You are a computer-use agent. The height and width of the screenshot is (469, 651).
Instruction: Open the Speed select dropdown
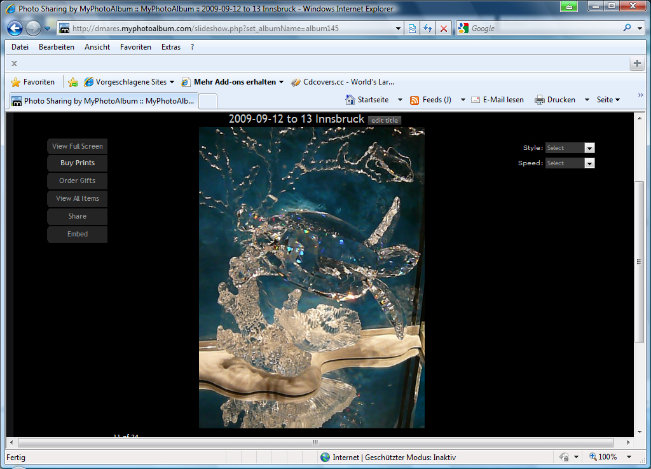pos(570,163)
